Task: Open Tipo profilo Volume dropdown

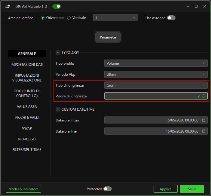Action: pos(156,63)
